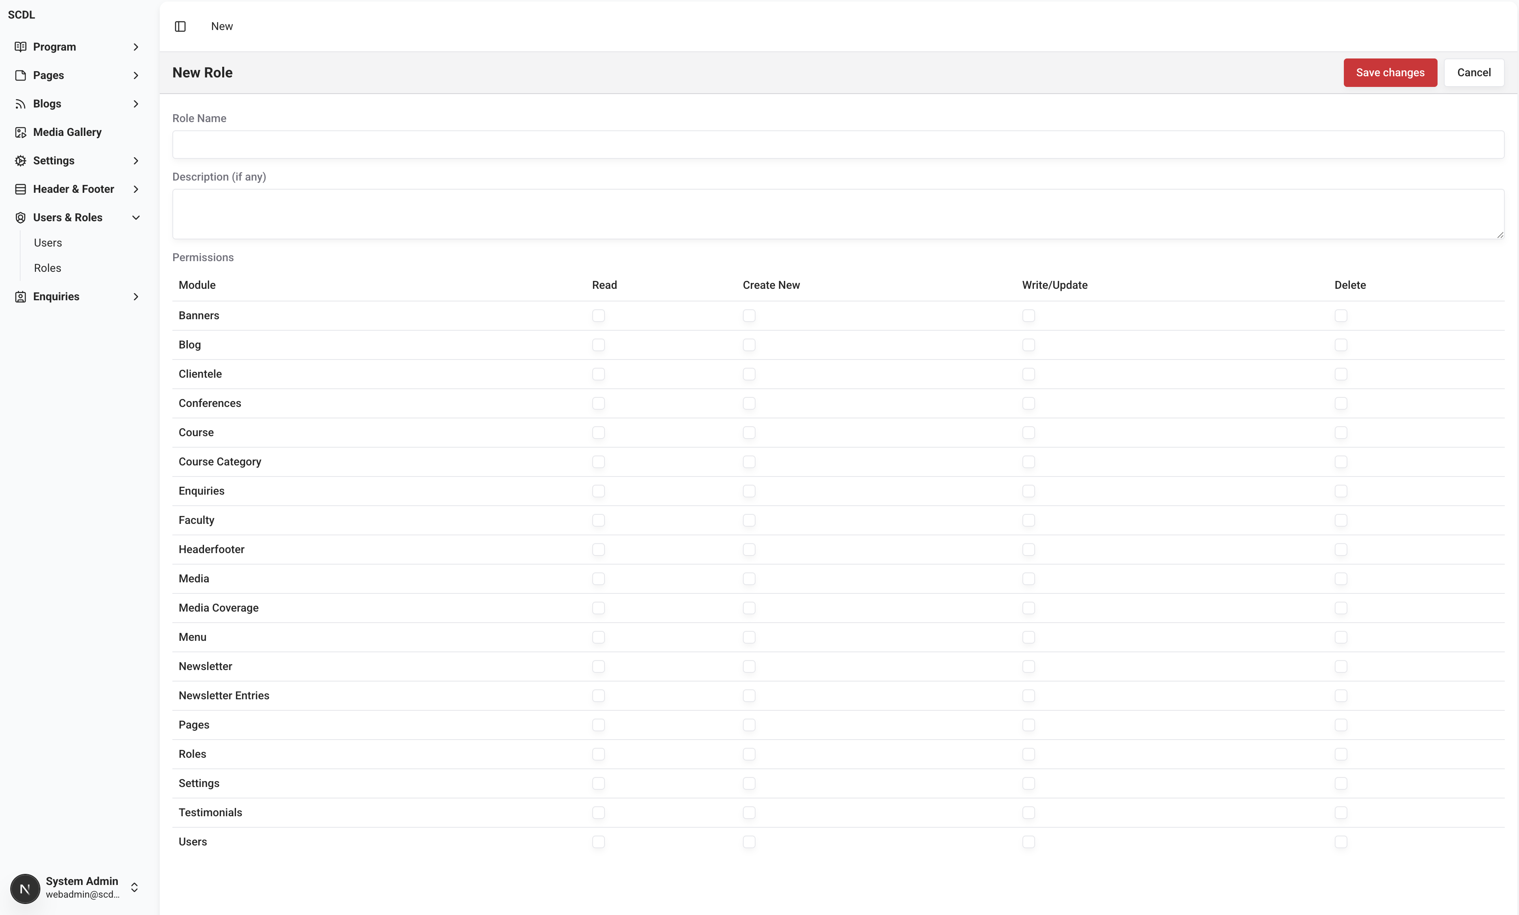Click the Cancel button
The image size is (1519, 915).
click(1474, 73)
